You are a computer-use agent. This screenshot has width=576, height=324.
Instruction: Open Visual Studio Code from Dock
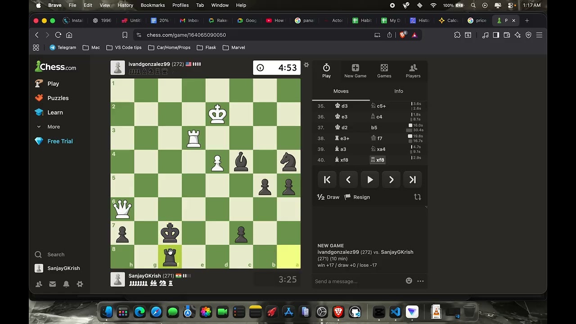tap(395, 312)
